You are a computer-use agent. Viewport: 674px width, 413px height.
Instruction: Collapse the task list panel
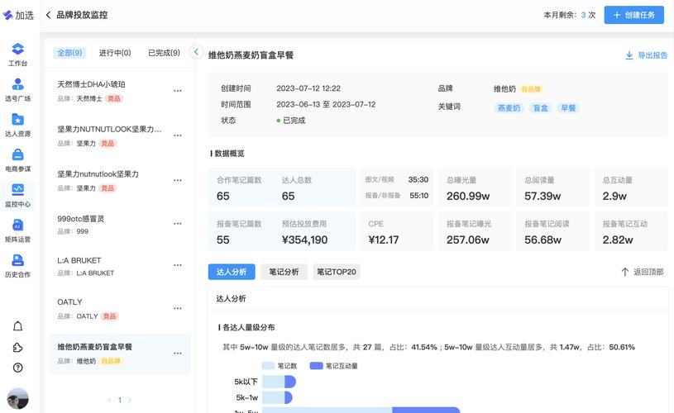(x=196, y=52)
